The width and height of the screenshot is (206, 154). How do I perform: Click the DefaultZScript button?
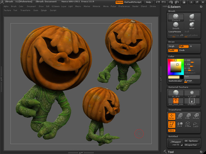133,2
